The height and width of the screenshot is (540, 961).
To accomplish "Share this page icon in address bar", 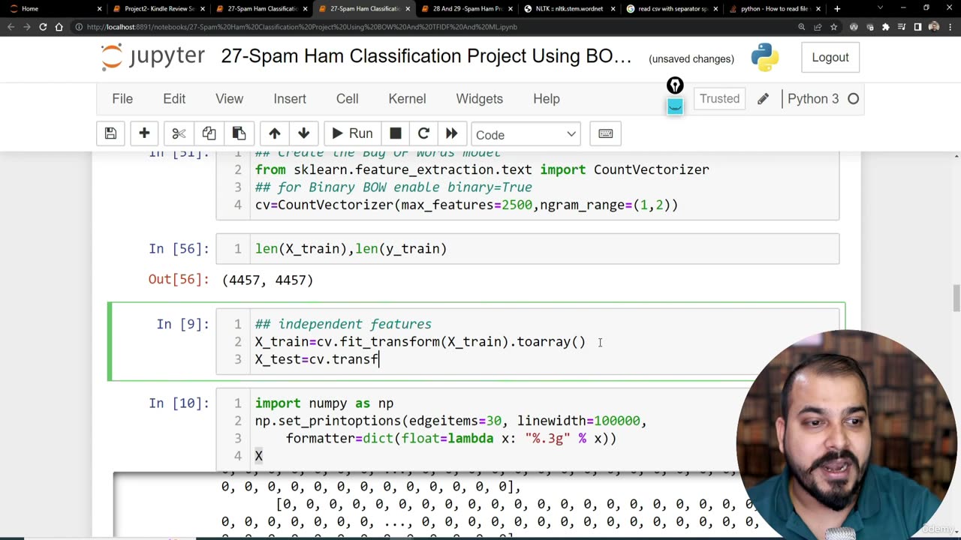I will click(x=818, y=27).
